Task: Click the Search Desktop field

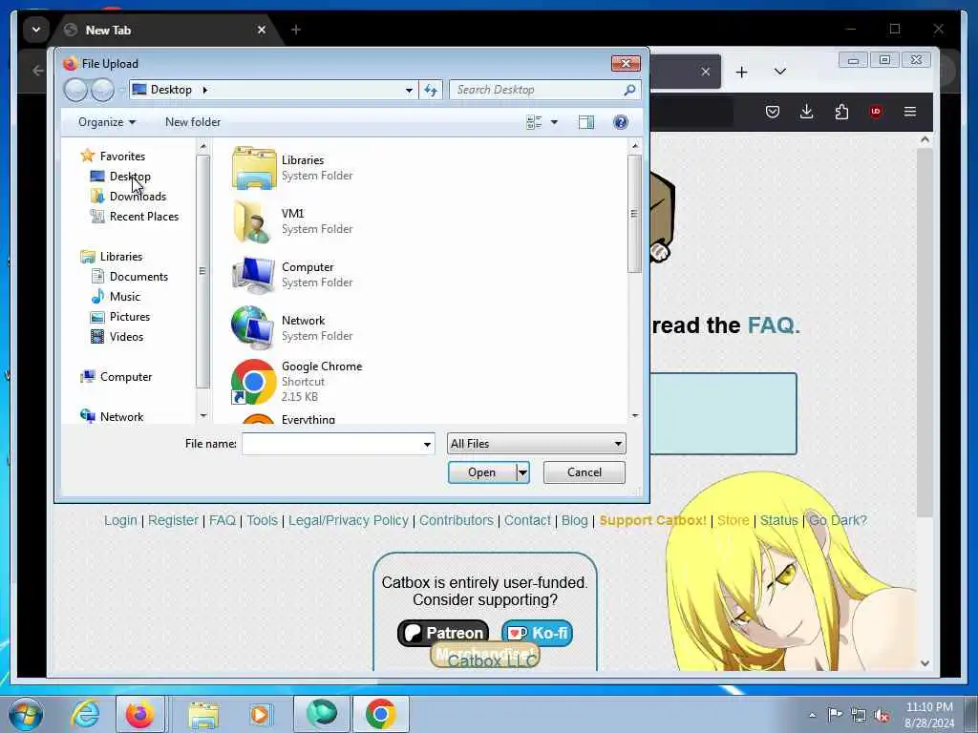Action: click(544, 90)
